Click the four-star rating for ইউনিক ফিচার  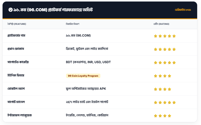pos(162,76)
